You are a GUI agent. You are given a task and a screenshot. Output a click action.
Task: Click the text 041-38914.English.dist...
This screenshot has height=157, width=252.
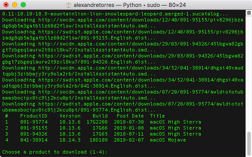114,86
